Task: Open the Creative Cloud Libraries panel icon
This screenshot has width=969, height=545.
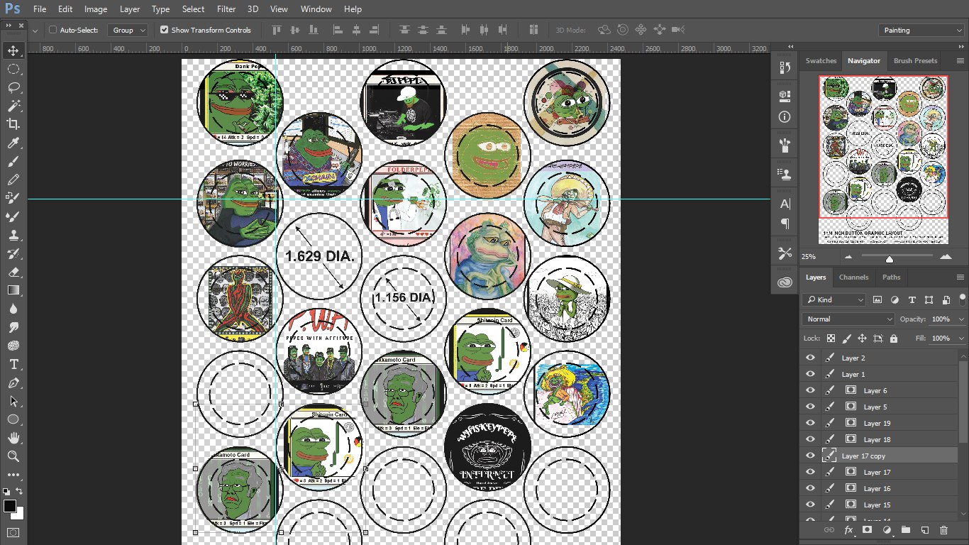Action: click(785, 282)
